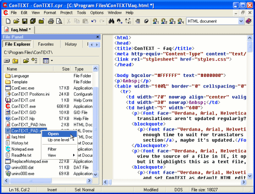
Task: Click the Redo arrow icon
Action: point(102,21)
